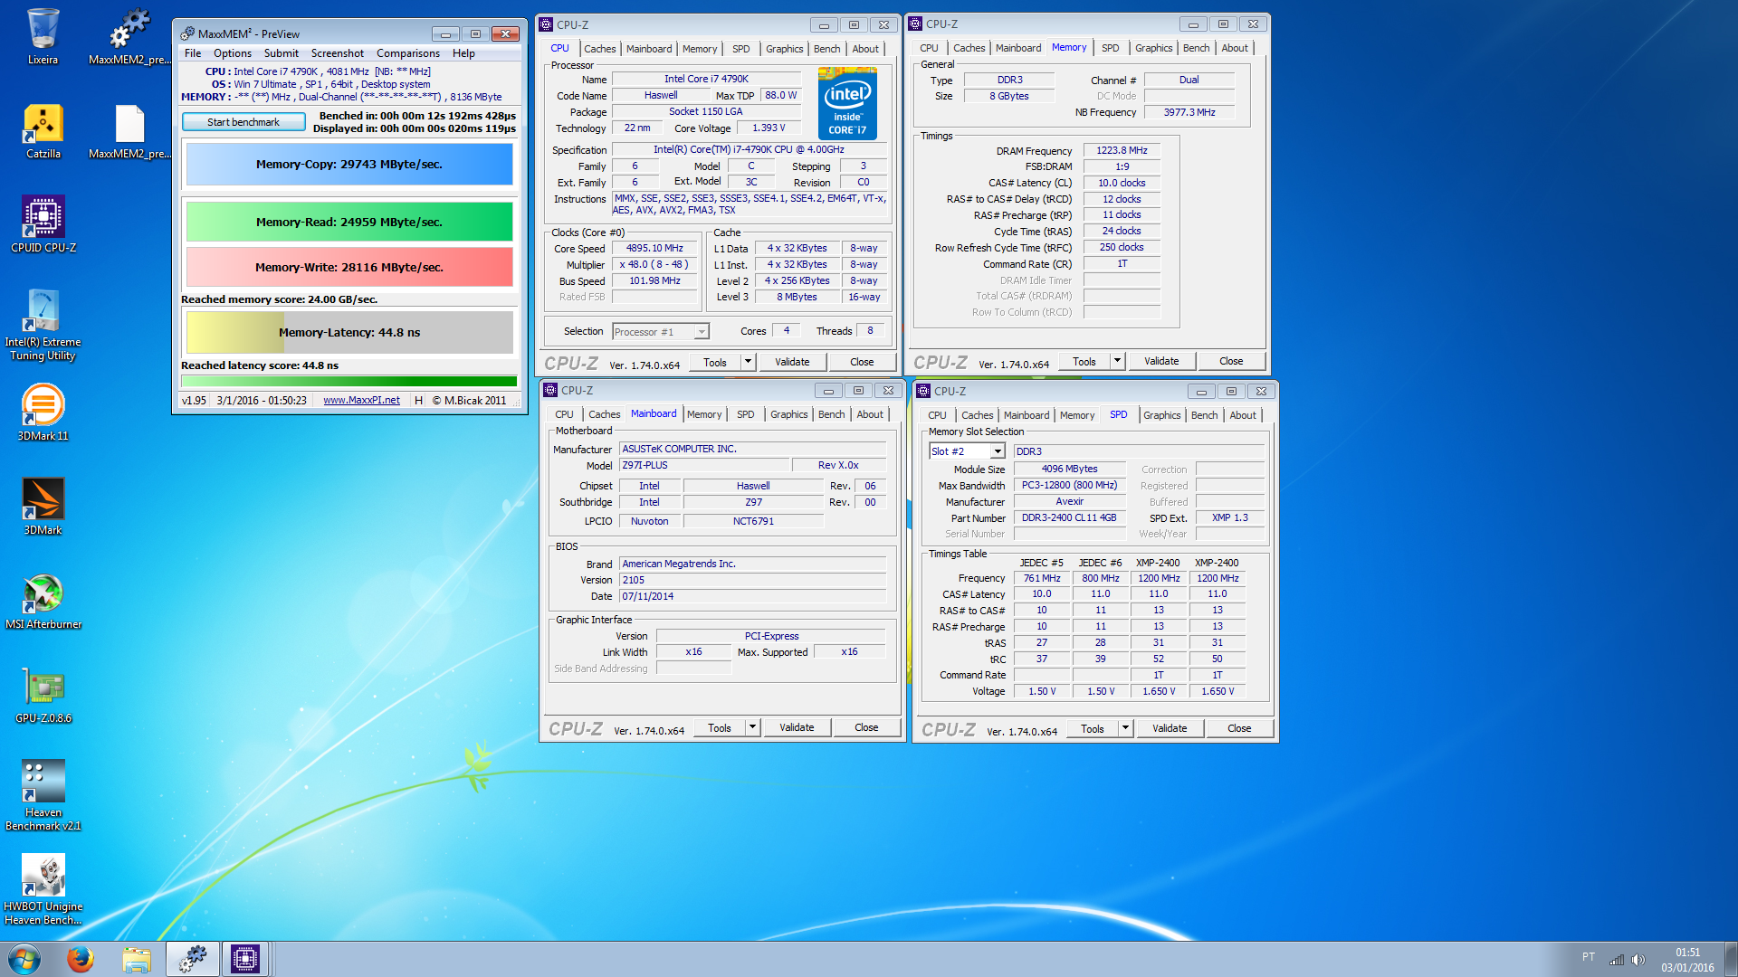Open the Slot #2 memory slot dropdown
This screenshot has height=977, width=1738.
pos(998,451)
